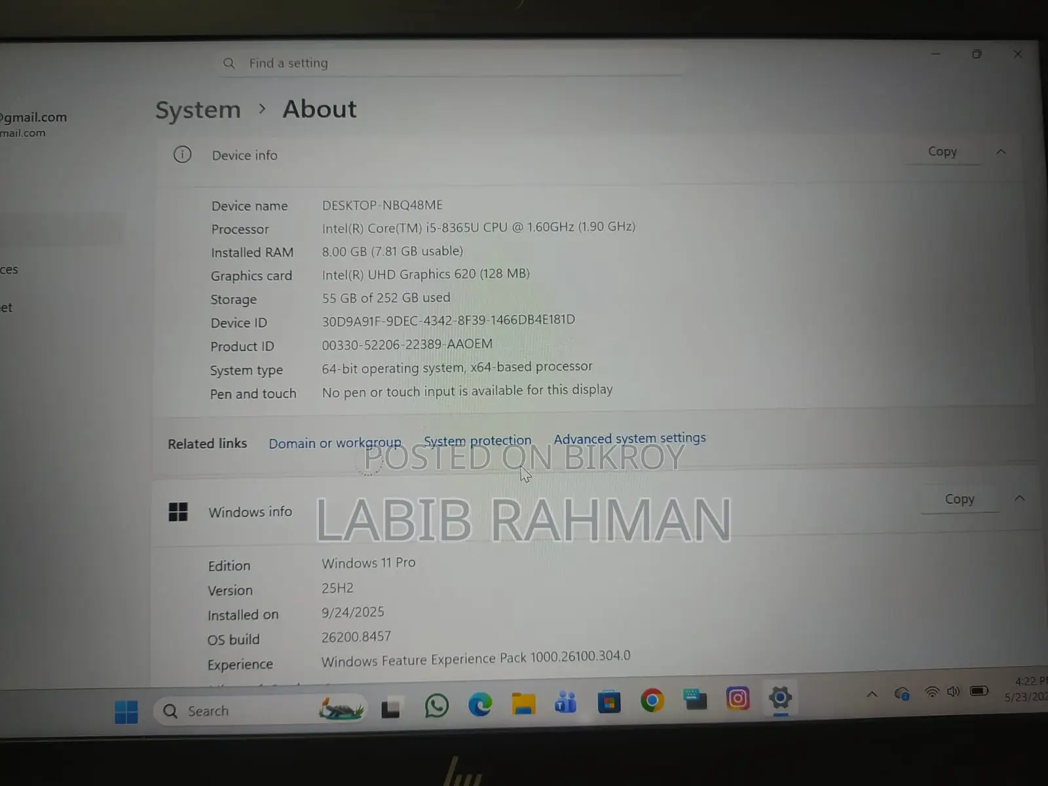Click the processor value Intel(R) Core(TM) i5-8365U

479,227
